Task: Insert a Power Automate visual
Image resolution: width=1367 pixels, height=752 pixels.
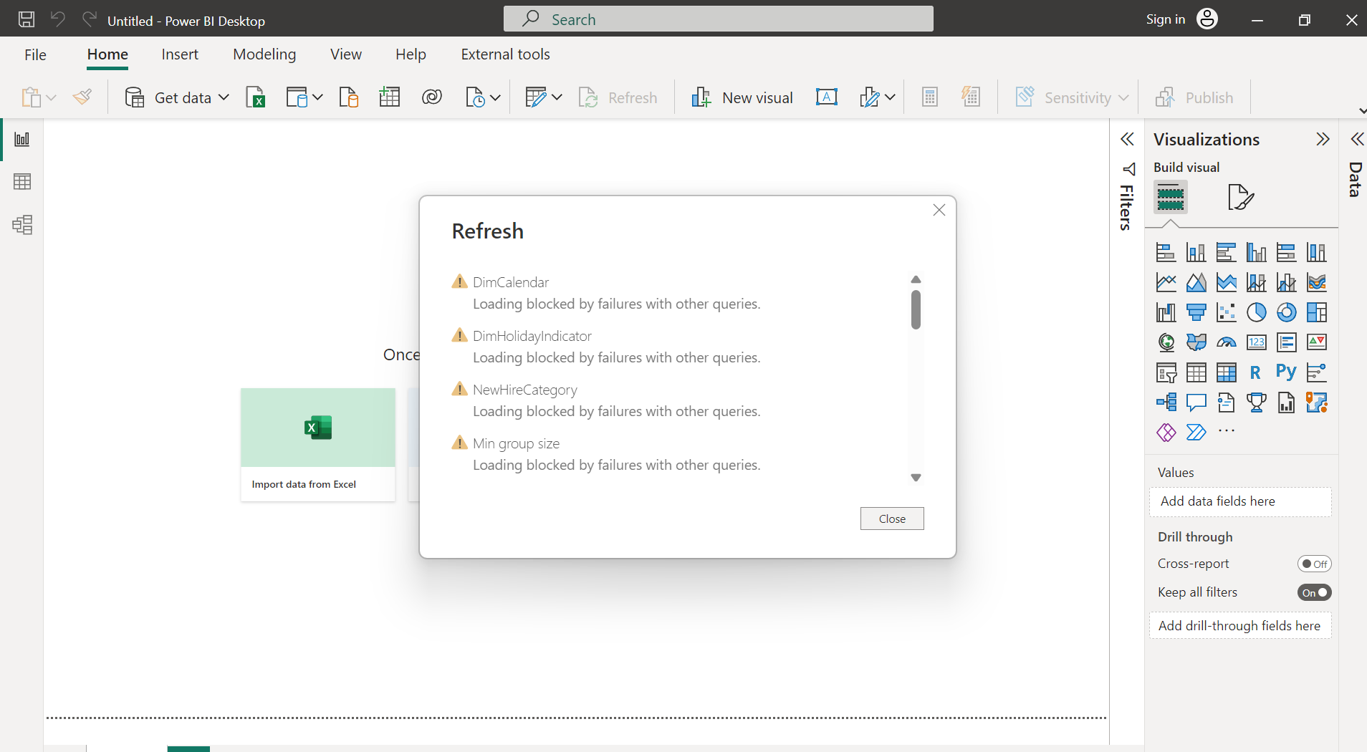Action: coord(1196,433)
